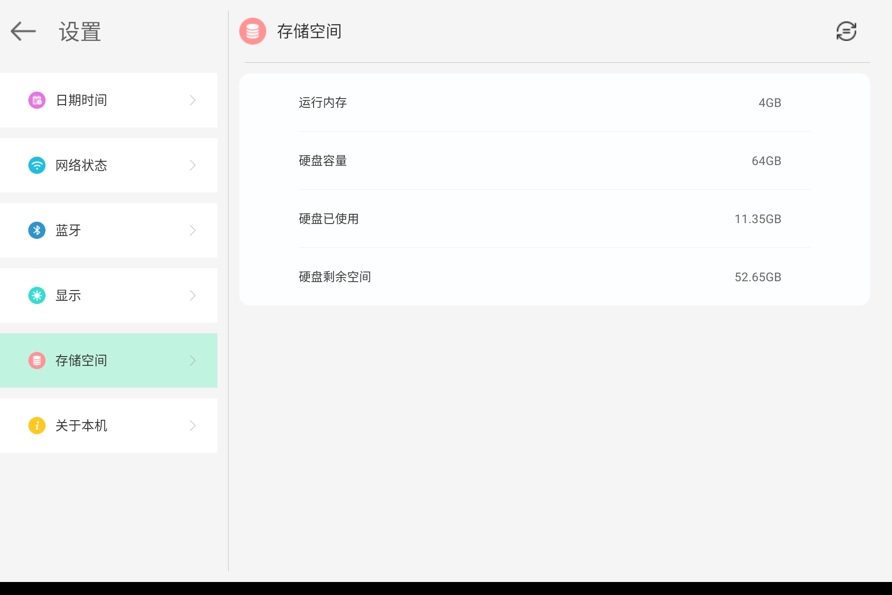The image size is (892, 595).
Task: Click the large storage icon in the header
Action: coord(253,32)
